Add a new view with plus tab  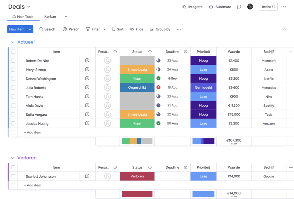tap(66, 17)
